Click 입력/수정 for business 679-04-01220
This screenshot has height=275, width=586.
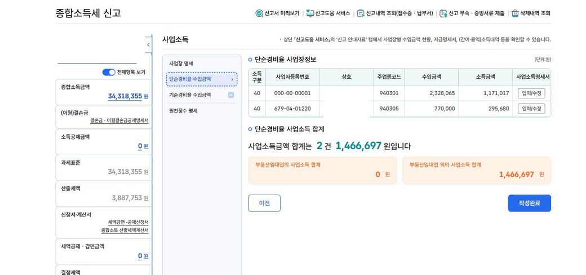[531, 109]
